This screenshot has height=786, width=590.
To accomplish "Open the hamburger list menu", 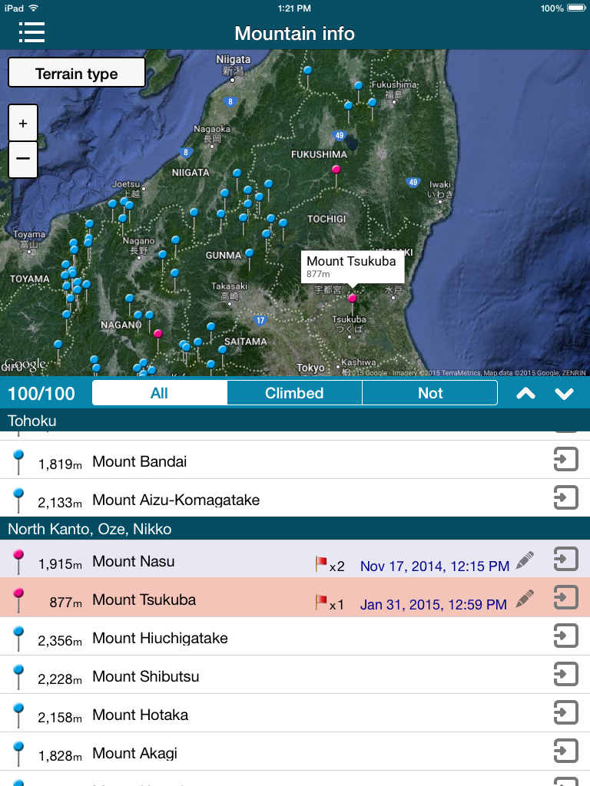I will [32, 32].
